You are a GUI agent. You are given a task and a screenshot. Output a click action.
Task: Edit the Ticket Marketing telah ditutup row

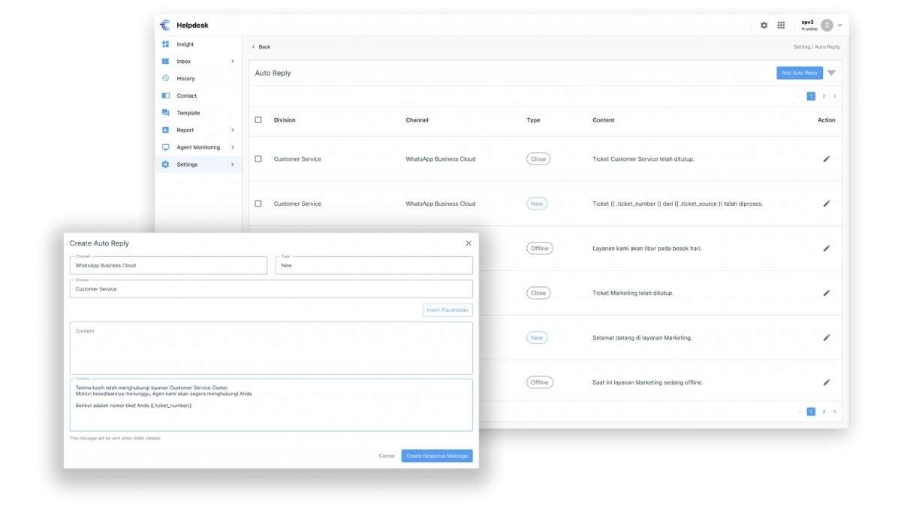[x=826, y=293]
